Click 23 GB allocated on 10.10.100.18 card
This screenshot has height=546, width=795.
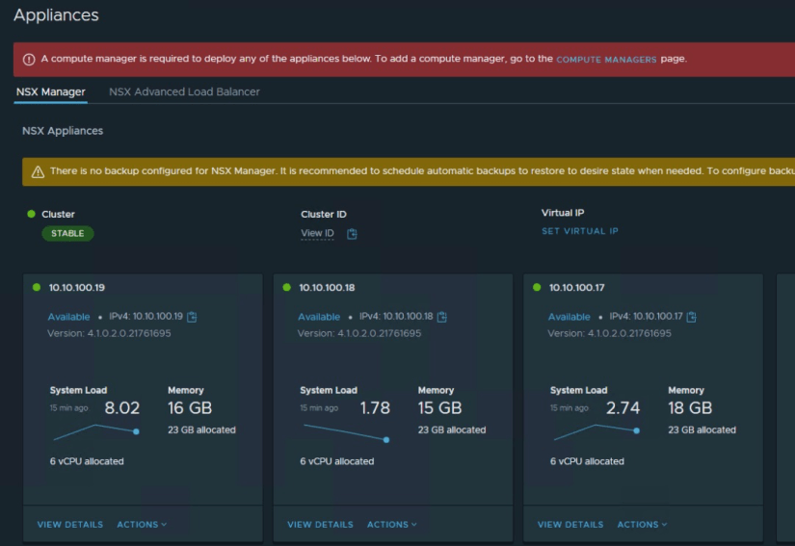point(452,430)
